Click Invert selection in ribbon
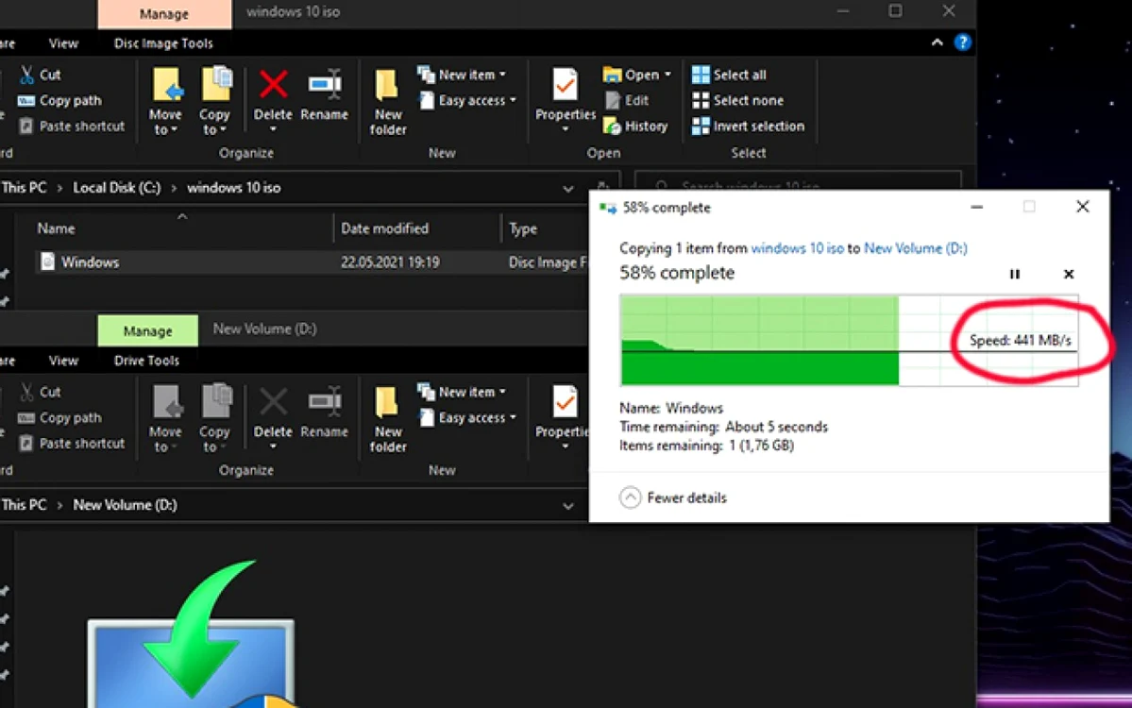 pyautogui.click(x=748, y=126)
